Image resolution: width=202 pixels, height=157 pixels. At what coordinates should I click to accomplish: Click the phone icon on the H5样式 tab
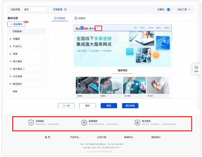click(x=76, y=18)
